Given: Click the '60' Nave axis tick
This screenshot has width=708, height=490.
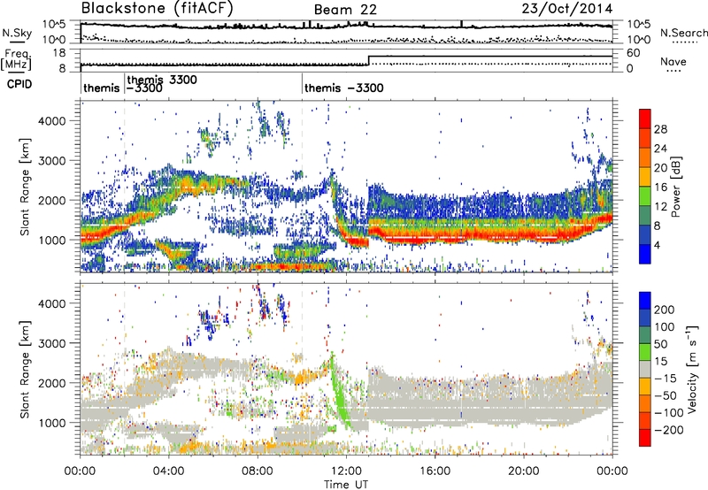Looking at the screenshot, I should tap(634, 53).
